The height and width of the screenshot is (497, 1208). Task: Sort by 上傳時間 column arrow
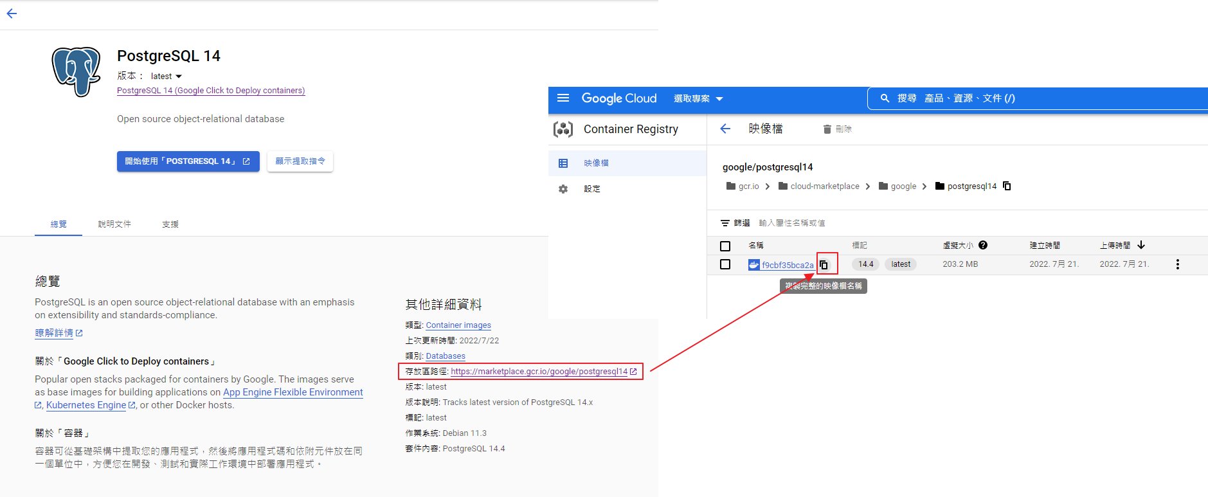(1141, 245)
